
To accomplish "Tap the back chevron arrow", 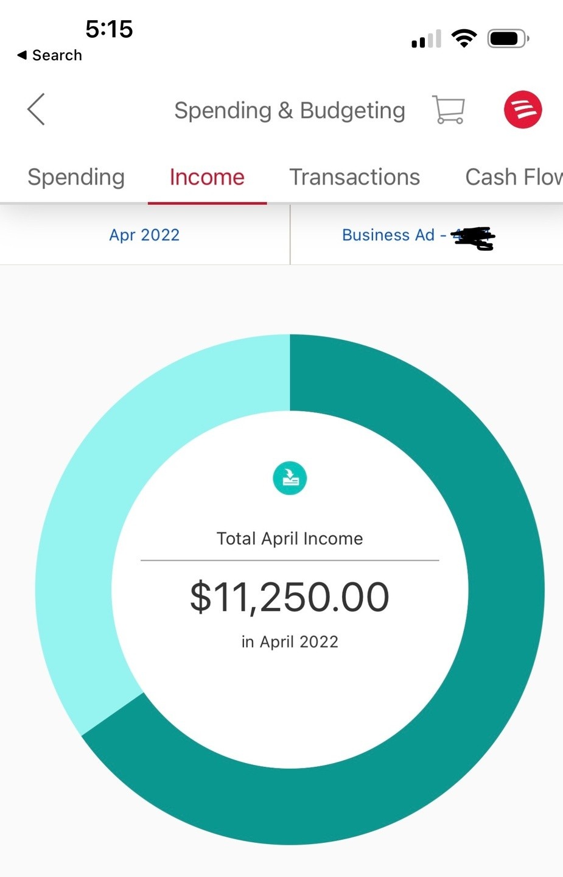I will point(37,110).
